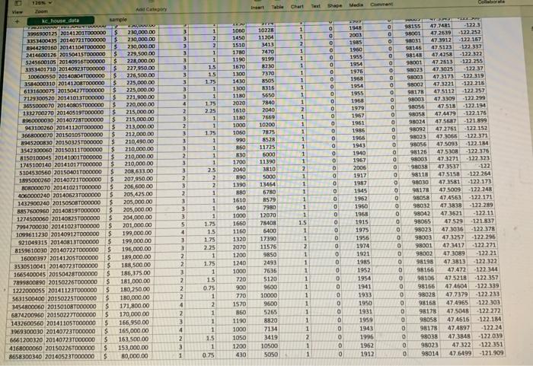Viewport: 533px width, 366px height.
Task: Switch to the sample sheet tab
Action: (x=118, y=20)
